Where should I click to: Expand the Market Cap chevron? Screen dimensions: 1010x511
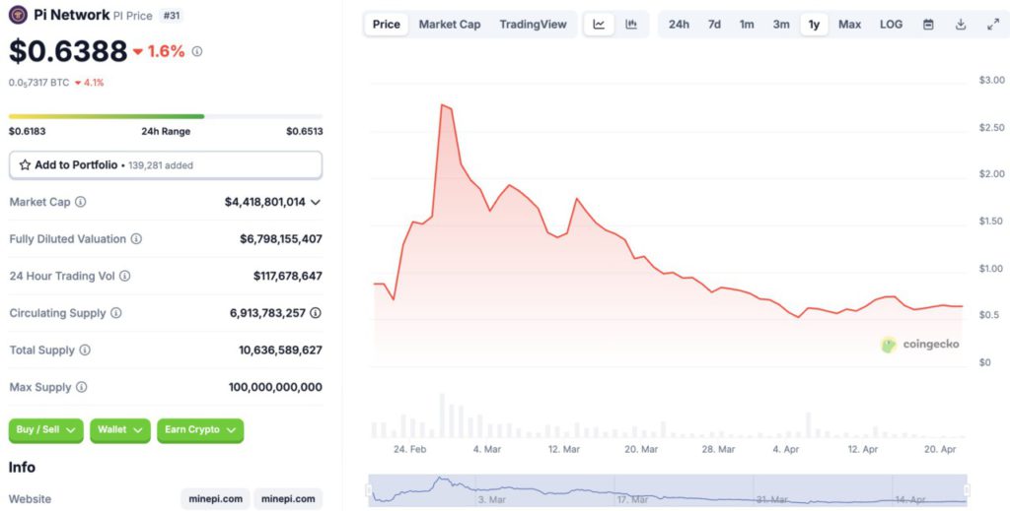pyautogui.click(x=316, y=202)
